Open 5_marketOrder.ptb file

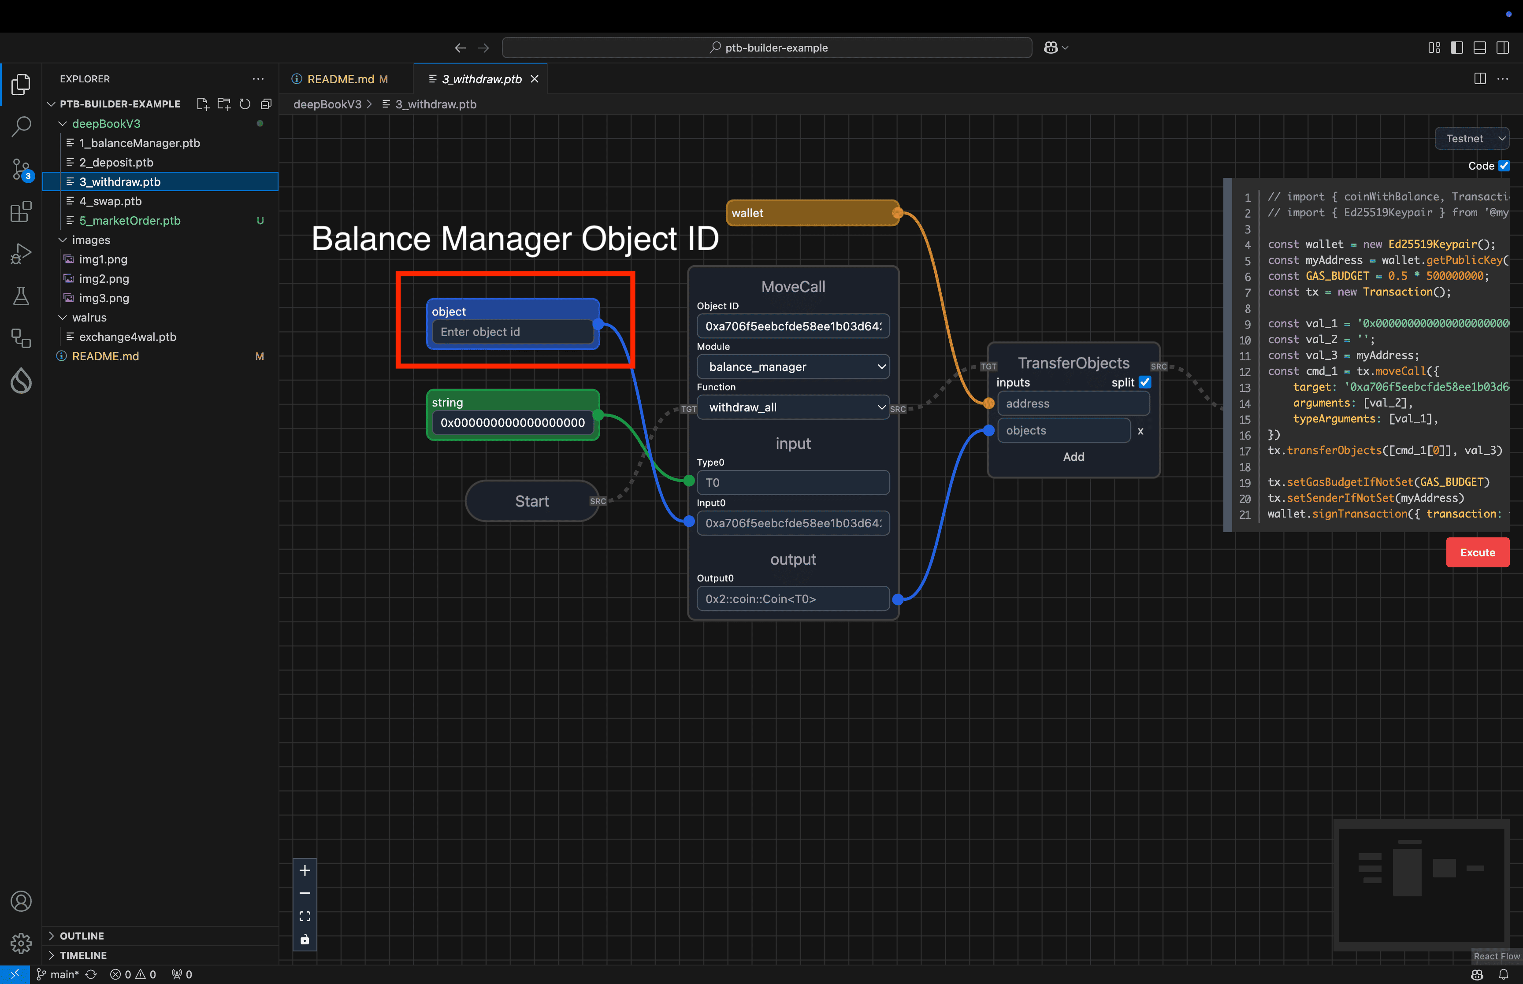coord(129,220)
